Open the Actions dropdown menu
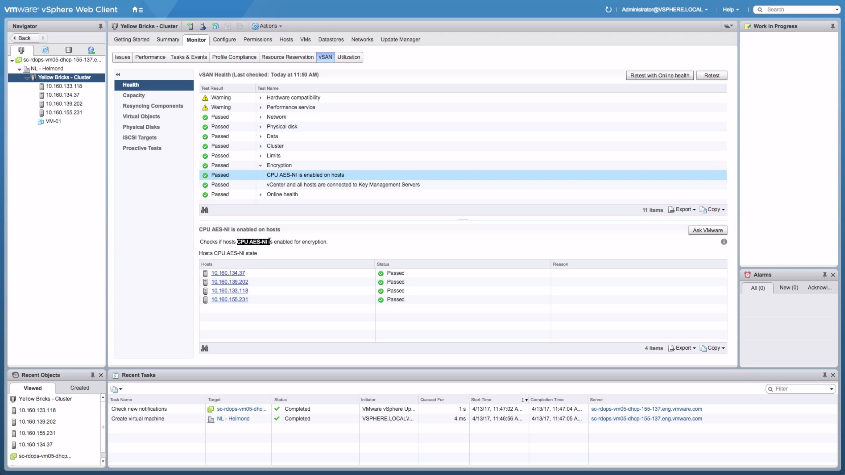845x475 pixels. click(267, 26)
